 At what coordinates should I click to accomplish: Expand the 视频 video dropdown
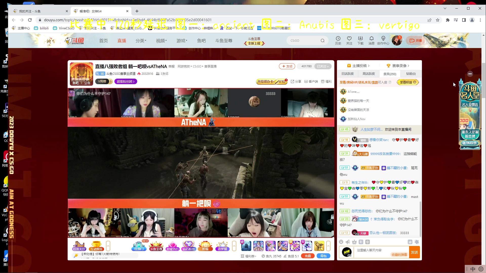click(161, 40)
